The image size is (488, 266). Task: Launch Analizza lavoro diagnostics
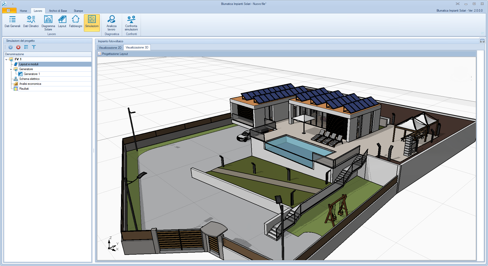point(111,23)
